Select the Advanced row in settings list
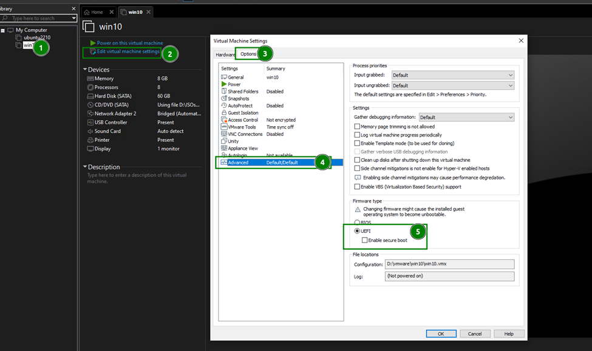The width and height of the screenshot is (592, 351). (x=281, y=162)
